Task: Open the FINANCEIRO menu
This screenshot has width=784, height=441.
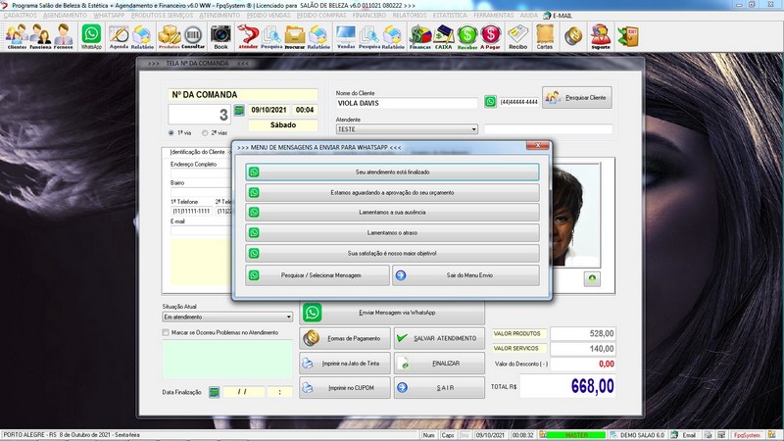Action: (x=369, y=16)
